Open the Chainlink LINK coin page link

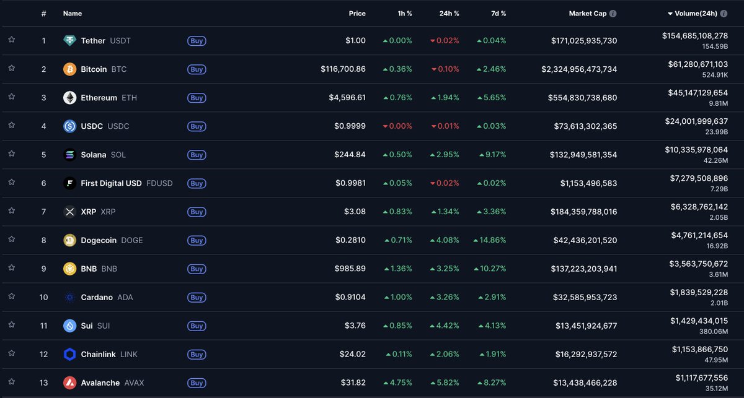pos(100,354)
